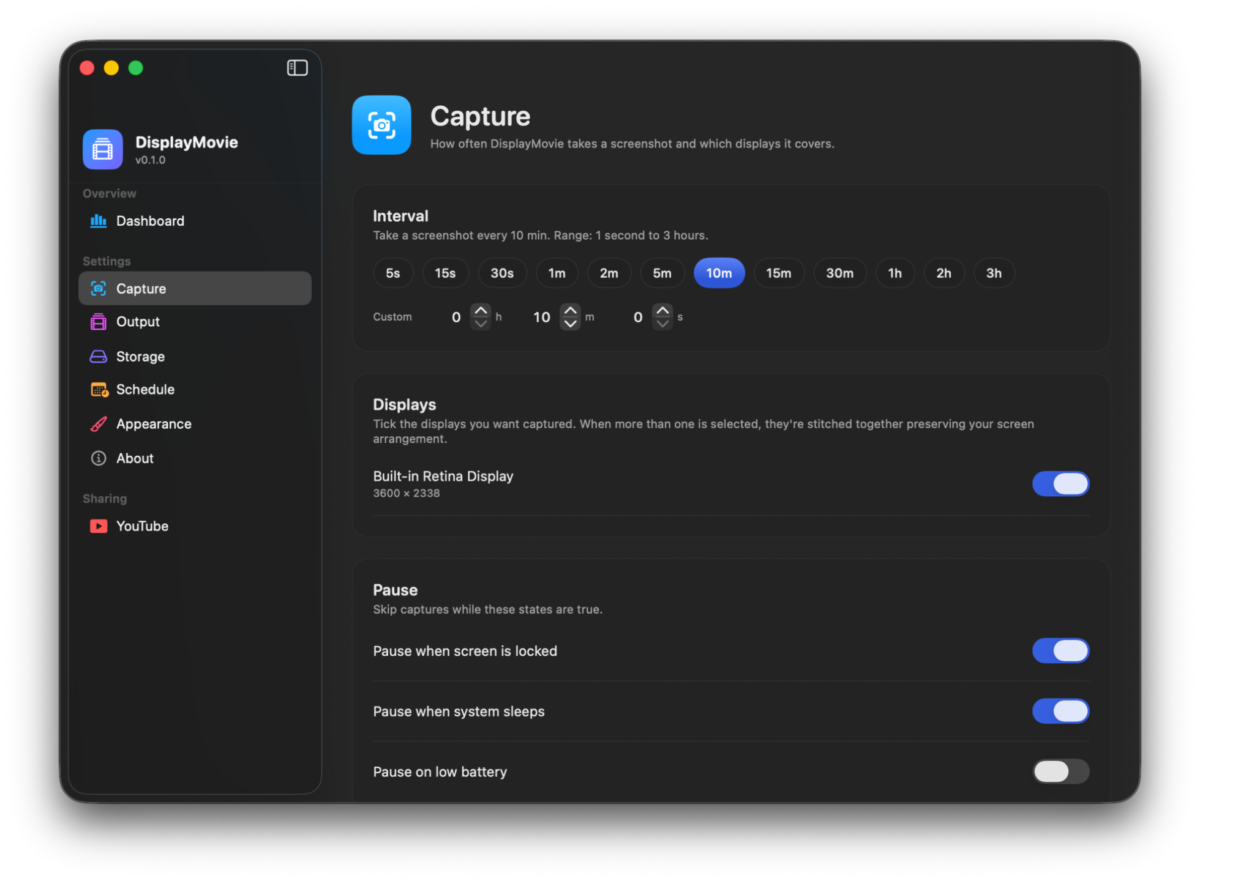
Task: Select the 2m interval
Action: 609,273
